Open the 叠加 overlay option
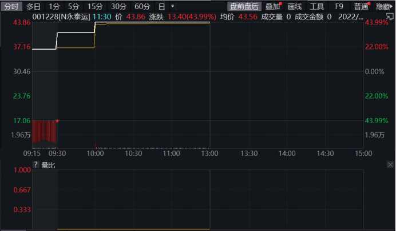The height and width of the screenshot is (231, 396). (x=273, y=6)
